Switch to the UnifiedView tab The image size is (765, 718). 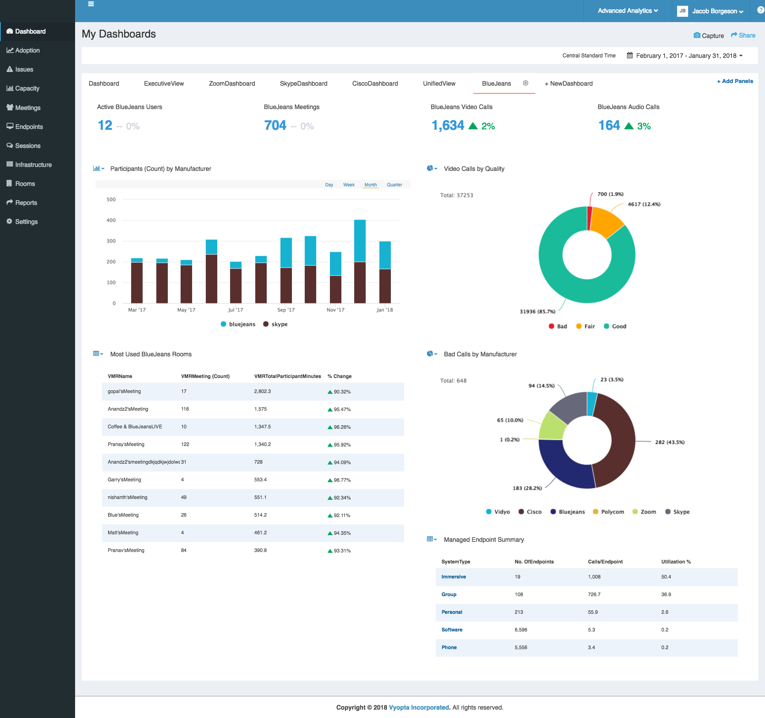[439, 83]
